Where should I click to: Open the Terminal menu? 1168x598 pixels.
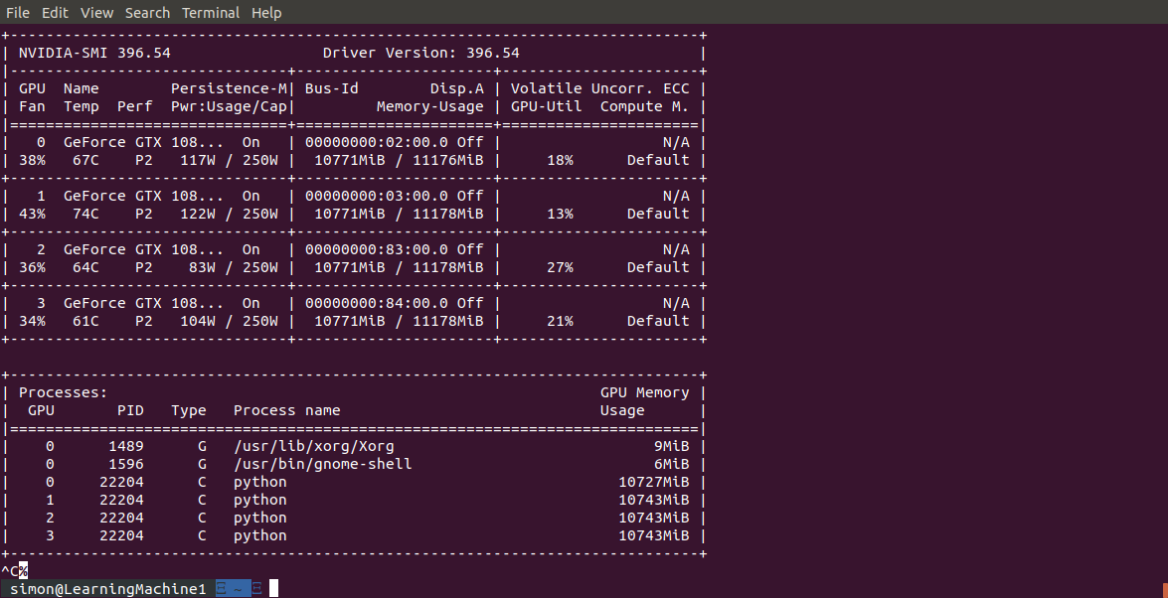pyautogui.click(x=210, y=12)
